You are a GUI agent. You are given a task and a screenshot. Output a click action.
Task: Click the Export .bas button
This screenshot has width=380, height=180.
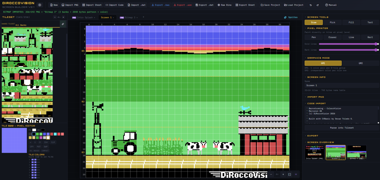point(160,5)
